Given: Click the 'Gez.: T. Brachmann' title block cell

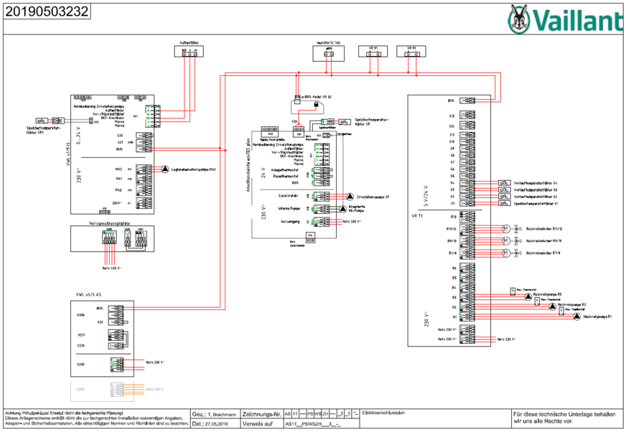Looking at the screenshot, I should (x=215, y=415).
